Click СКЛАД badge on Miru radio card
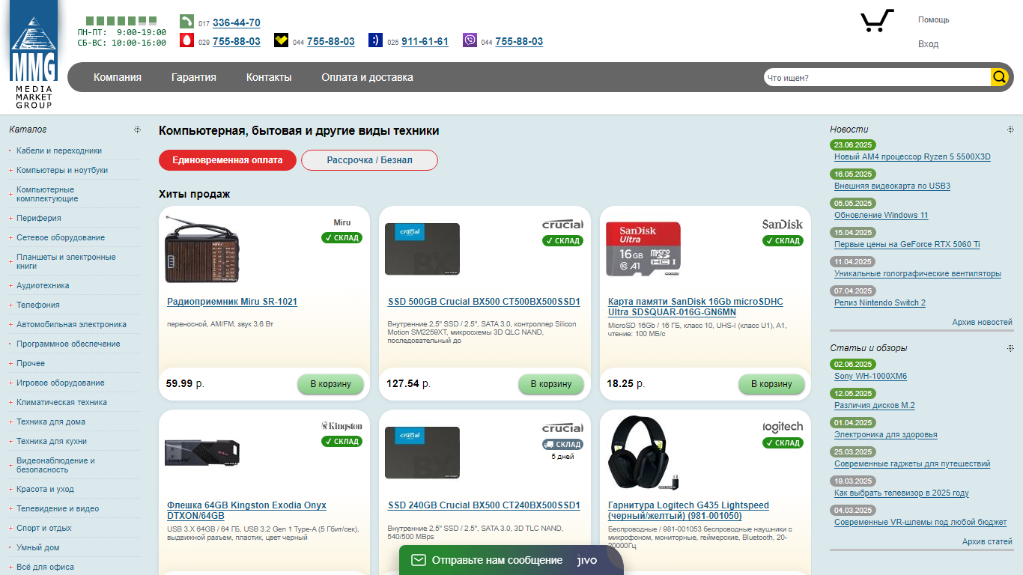The image size is (1023, 575). pyautogui.click(x=341, y=238)
